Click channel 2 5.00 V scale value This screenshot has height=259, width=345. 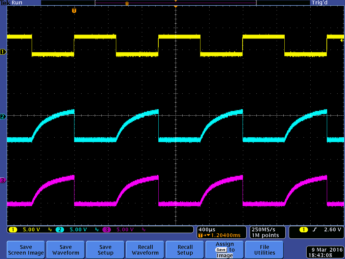point(78,230)
